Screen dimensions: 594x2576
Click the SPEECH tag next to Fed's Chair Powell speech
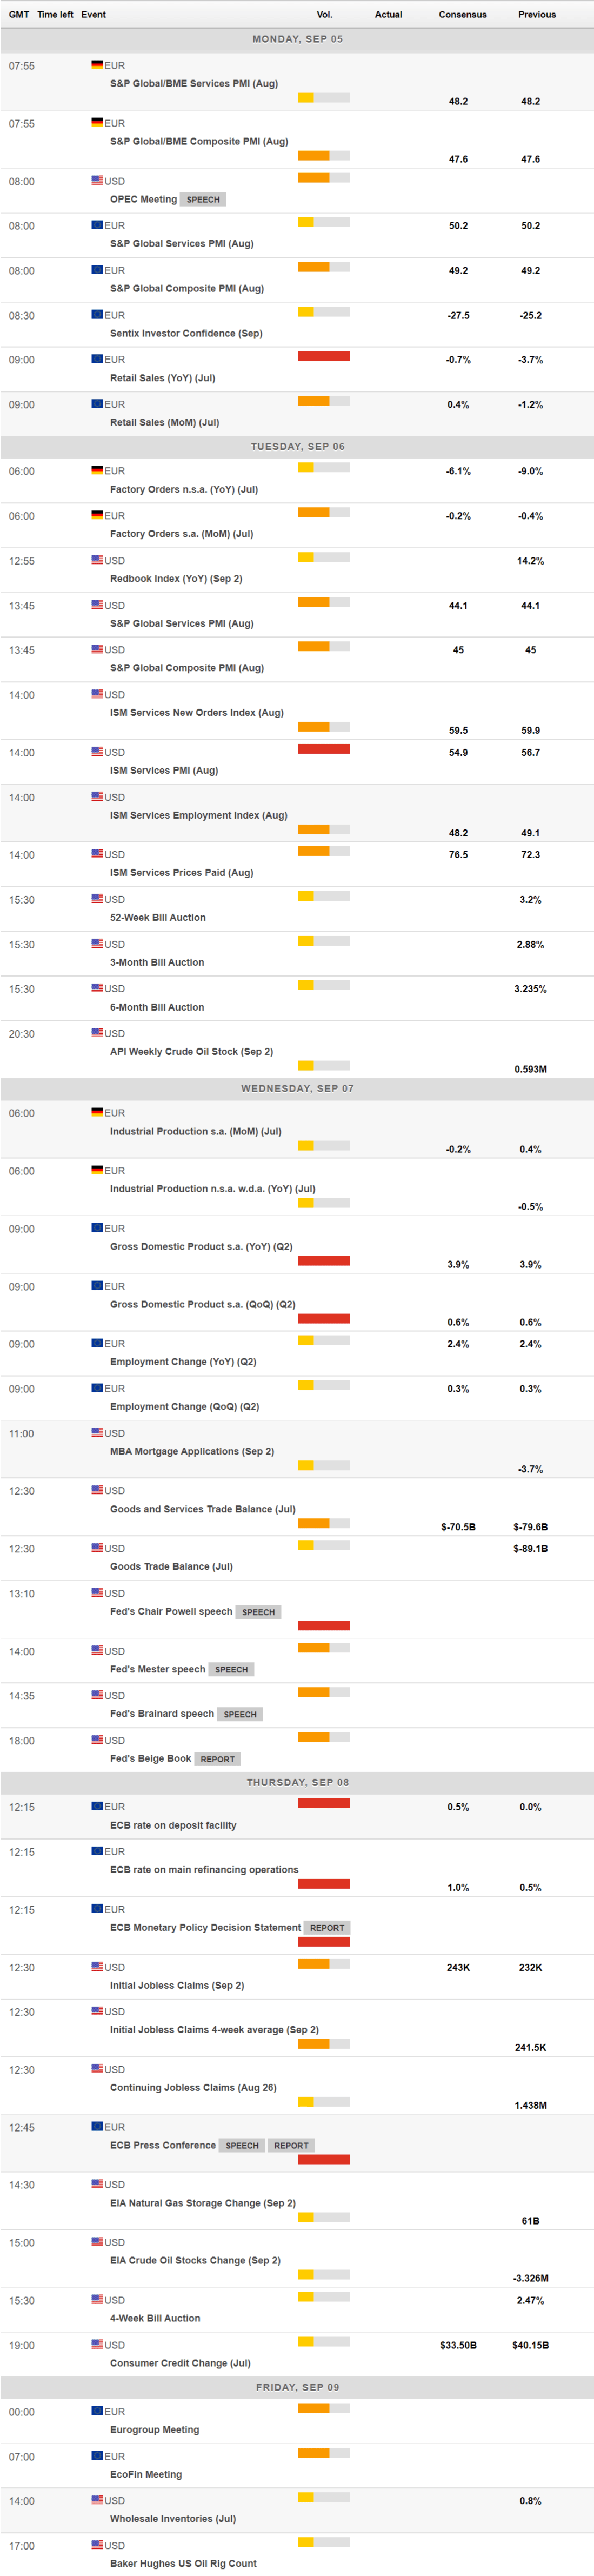258,1612
